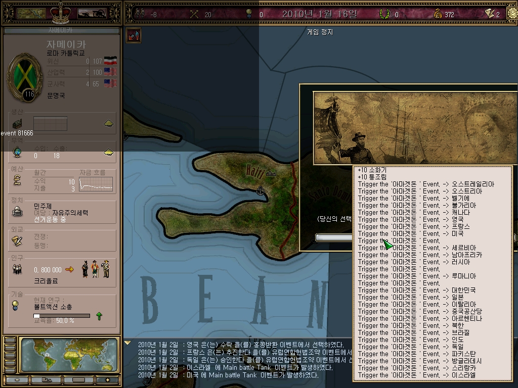Click the Jamaica flag crest
This screenshot has width=518, height=388.
(25, 77)
